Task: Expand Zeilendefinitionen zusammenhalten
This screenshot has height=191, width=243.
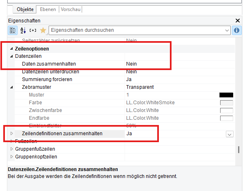Action: (11, 133)
